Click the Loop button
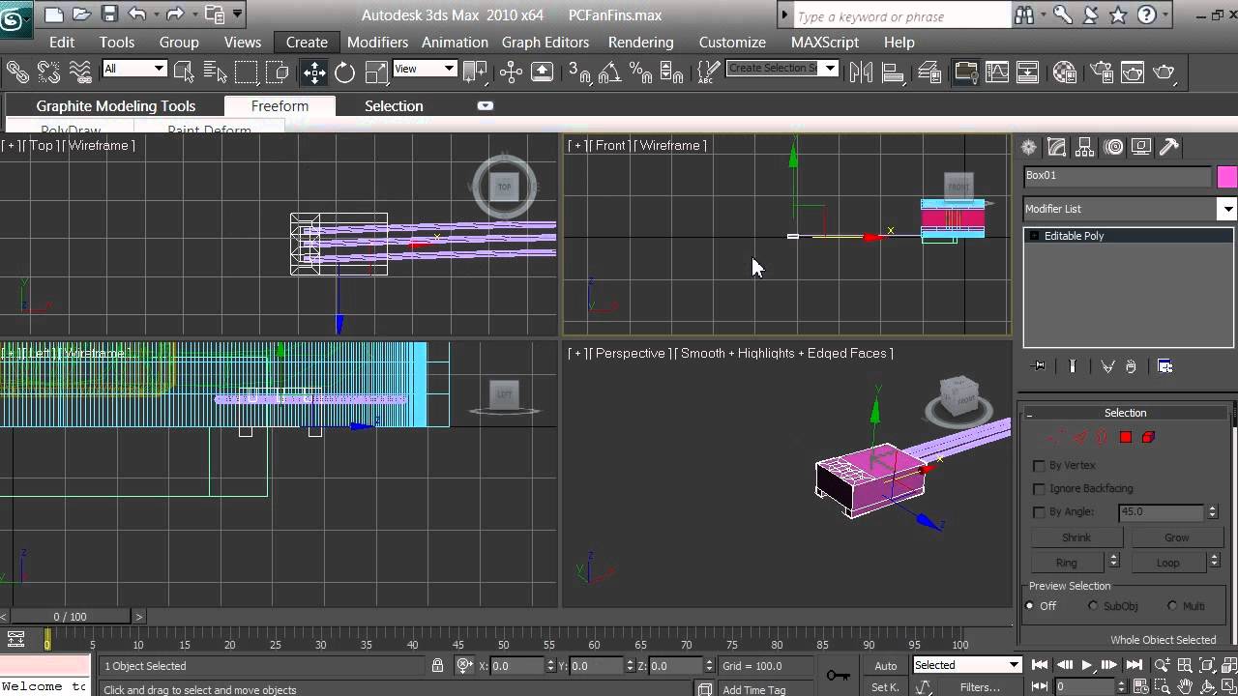Image resolution: width=1238 pixels, height=696 pixels. tap(1167, 563)
